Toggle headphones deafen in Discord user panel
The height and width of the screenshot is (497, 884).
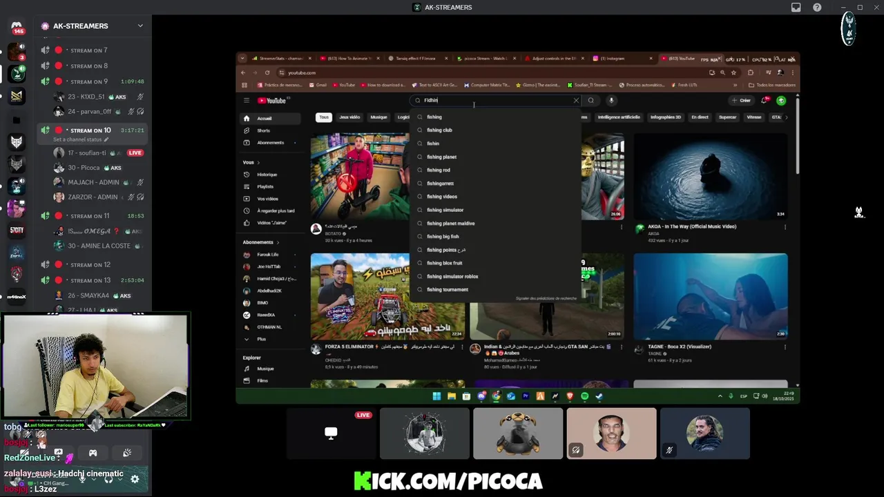(108, 479)
